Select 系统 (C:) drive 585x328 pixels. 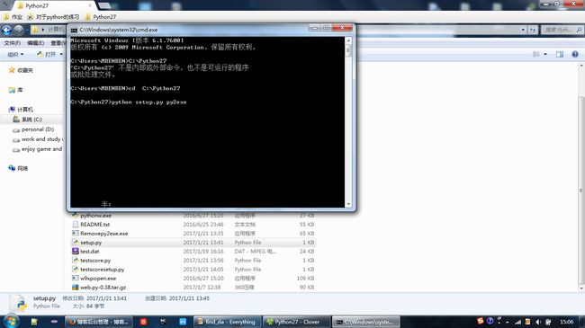coord(28,120)
